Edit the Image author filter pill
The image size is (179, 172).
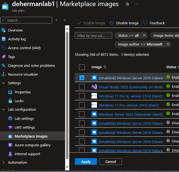tap(140, 44)
